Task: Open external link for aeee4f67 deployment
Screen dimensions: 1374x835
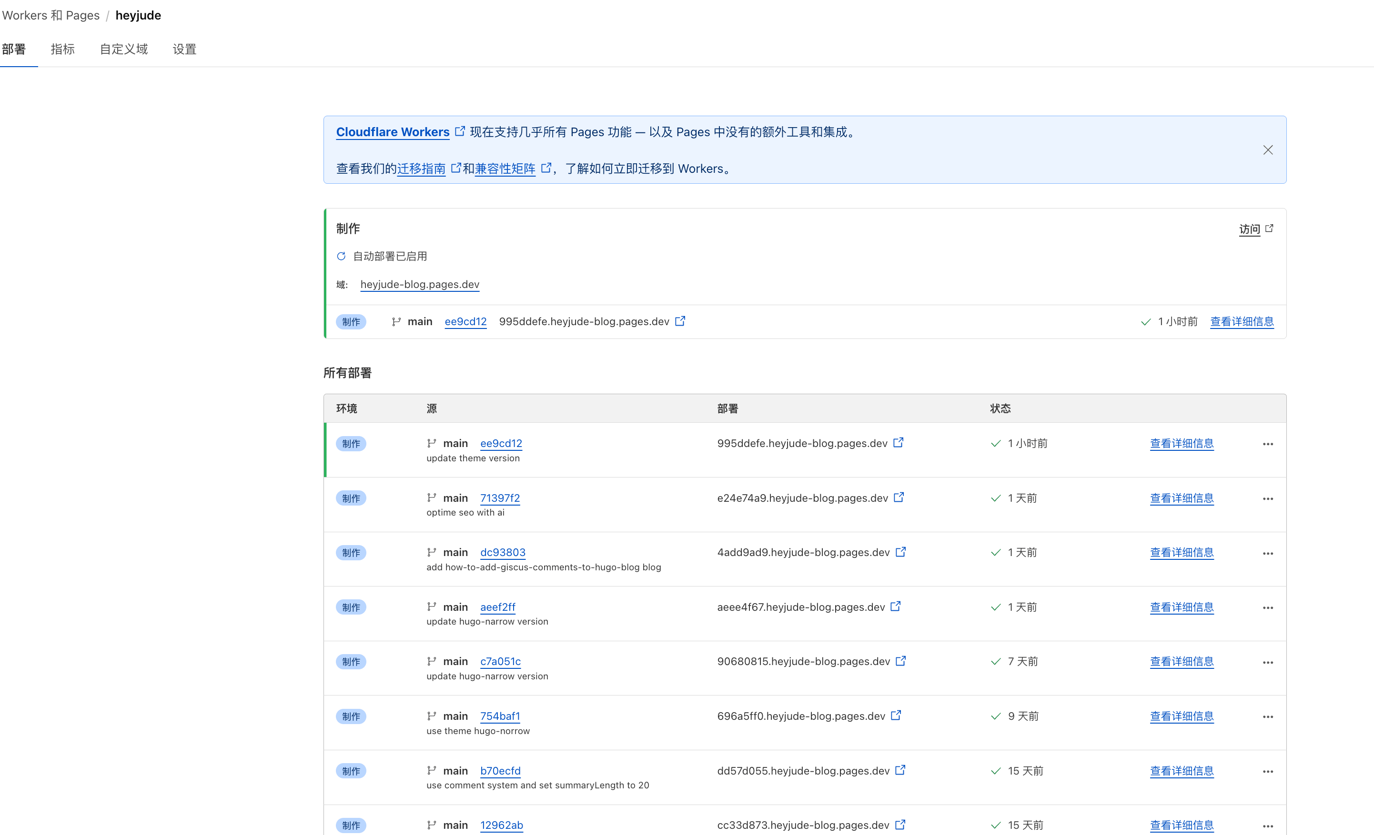Action: (x=896, y=606)
